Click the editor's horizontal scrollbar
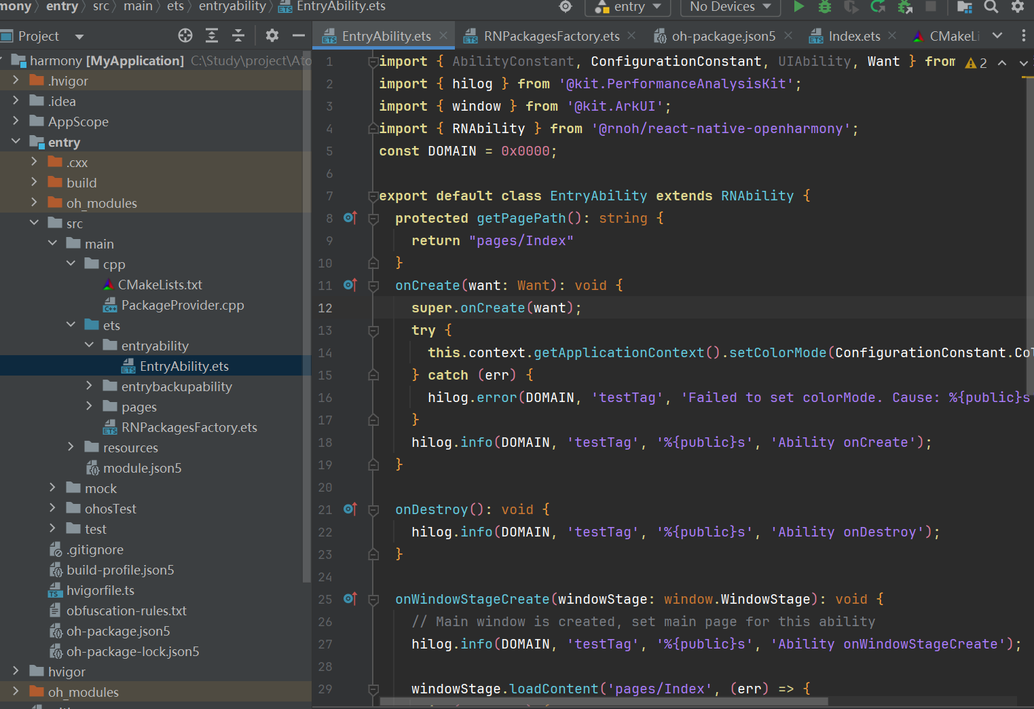 pyautogui.click(x=603, y=701)
